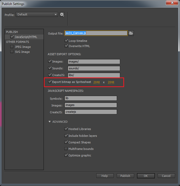Viewport: 180px width, 186px height.
Task: Open the profile options gear icon
Action: (62, 15)
